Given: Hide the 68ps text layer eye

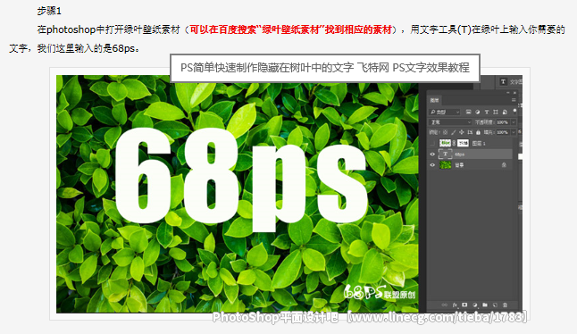Looking at the screenshot, I should tap(432, 154).
